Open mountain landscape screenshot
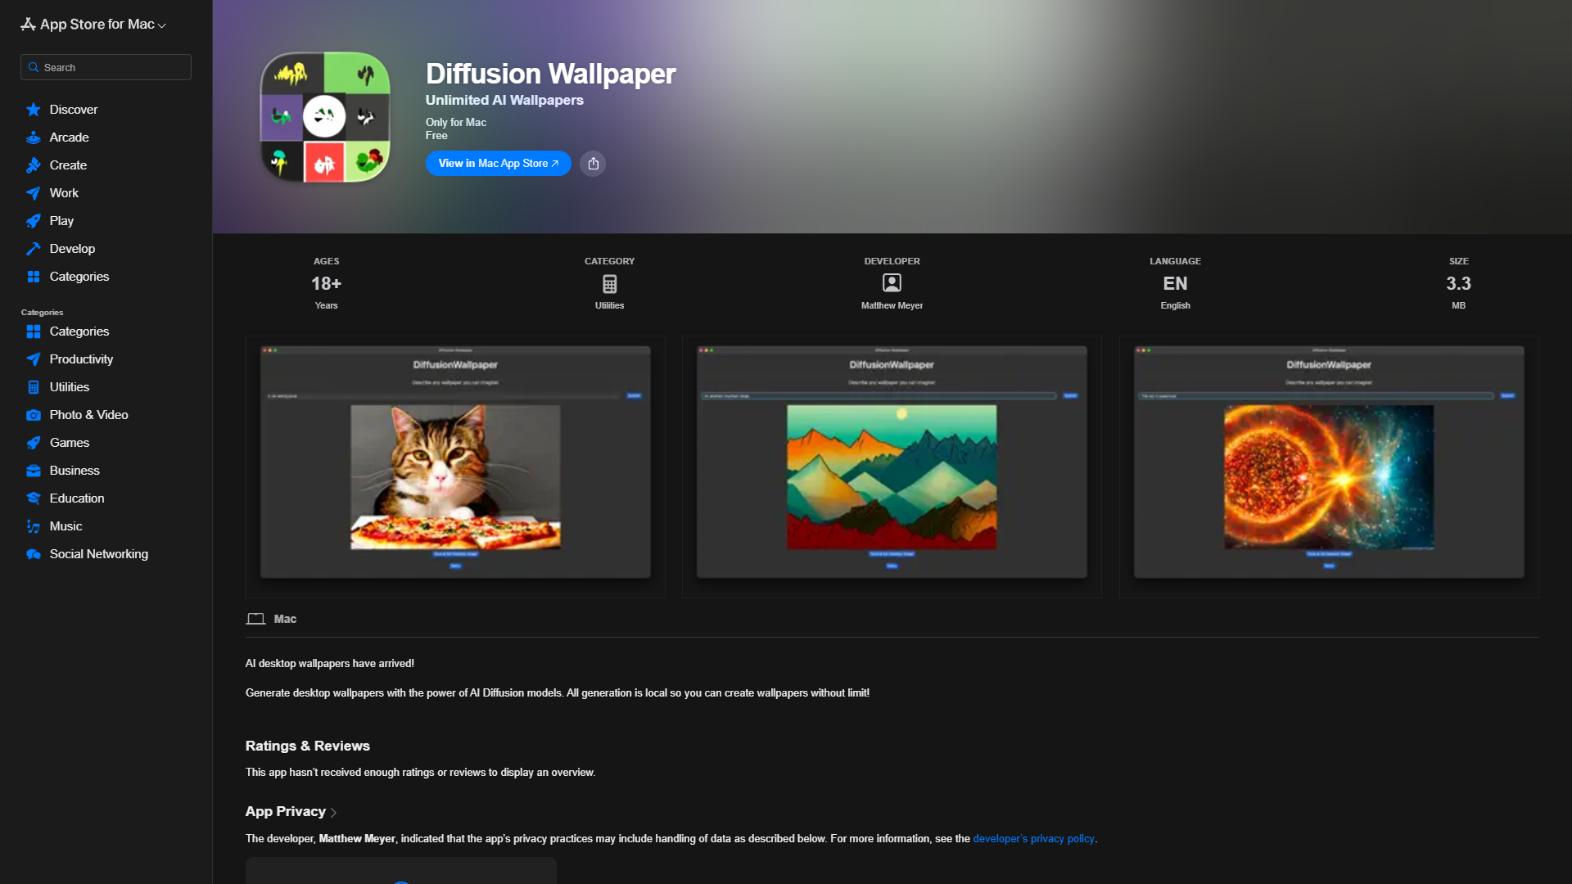The height and width of the screenshot is (884, 1572). coord(892,467)
